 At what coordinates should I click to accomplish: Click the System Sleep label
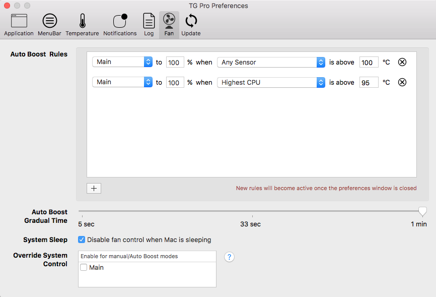(x=45, y=240)
